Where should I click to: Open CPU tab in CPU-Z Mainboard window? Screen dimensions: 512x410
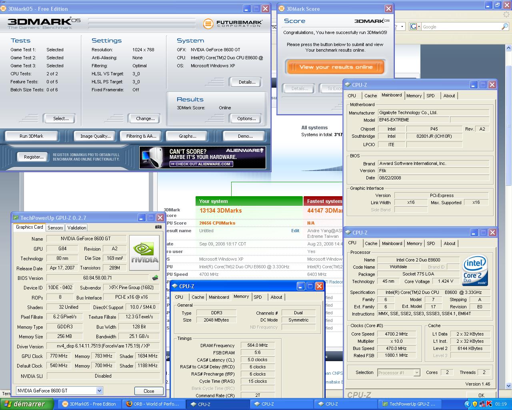point(352,96)
